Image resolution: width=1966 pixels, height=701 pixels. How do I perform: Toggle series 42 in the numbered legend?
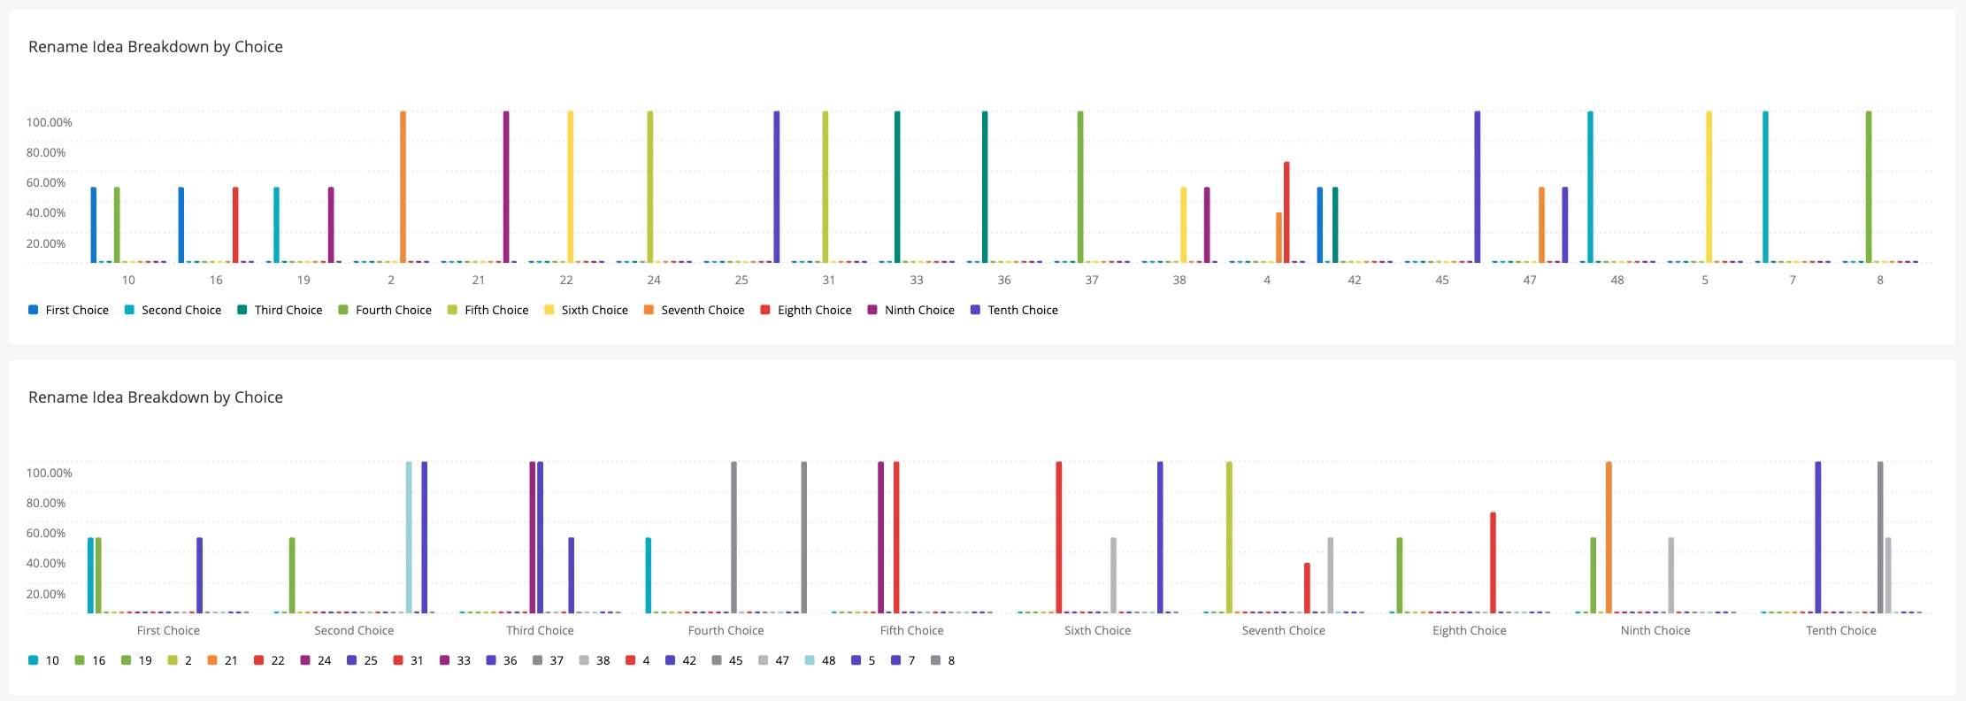(680, 660)
